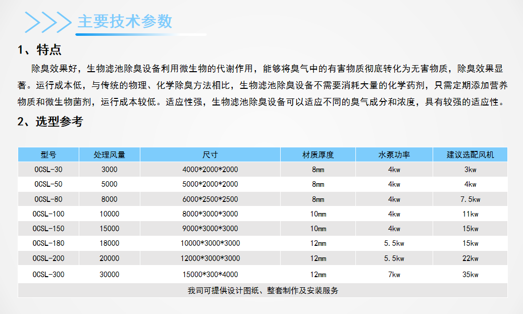
Task: Select the OCSL-80 model cell
Action: click(48, 199)
